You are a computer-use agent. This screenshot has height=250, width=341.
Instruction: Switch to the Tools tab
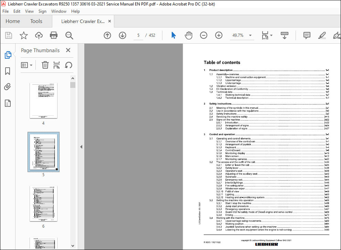36,21
